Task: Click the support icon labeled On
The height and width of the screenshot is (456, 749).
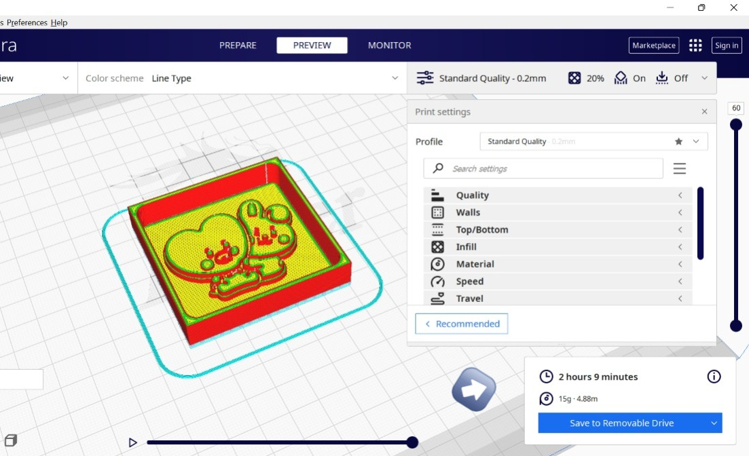Action: pyautogui.click(x=621, y=78)
